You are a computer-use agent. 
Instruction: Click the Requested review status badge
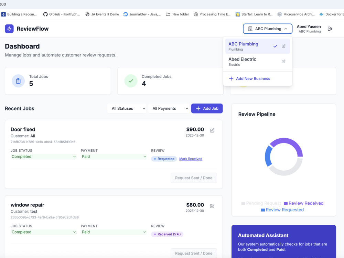(x=164, y=159)
